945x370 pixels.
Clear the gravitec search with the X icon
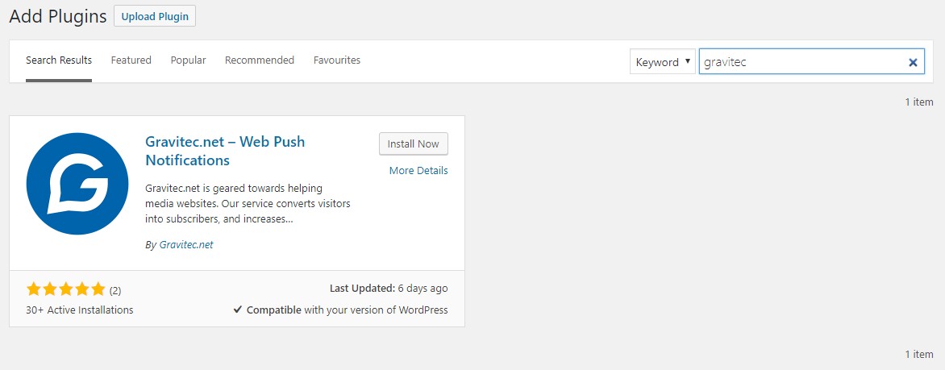click(913, 62)
